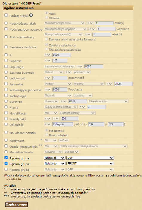This screenshot has height=210, width=142.
Task: Open the Łącznie wykorzystane dropdown
Action: [59, 67]
